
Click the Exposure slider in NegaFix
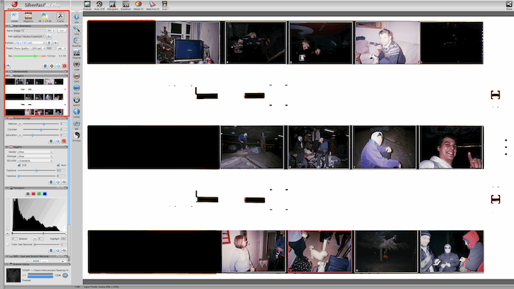click(37, 170)
